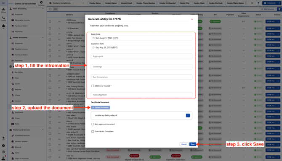Select the Per Occurrence field

[x=141, y=77]
